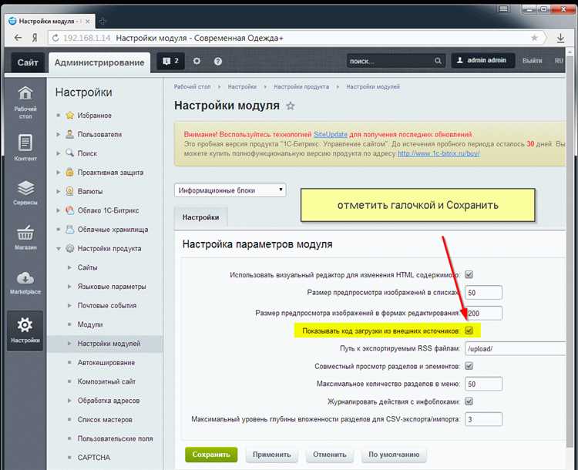Reload the page in the address bar
Image resolution: width=578 pixels, height=470 pixels.
coord(55,38)
